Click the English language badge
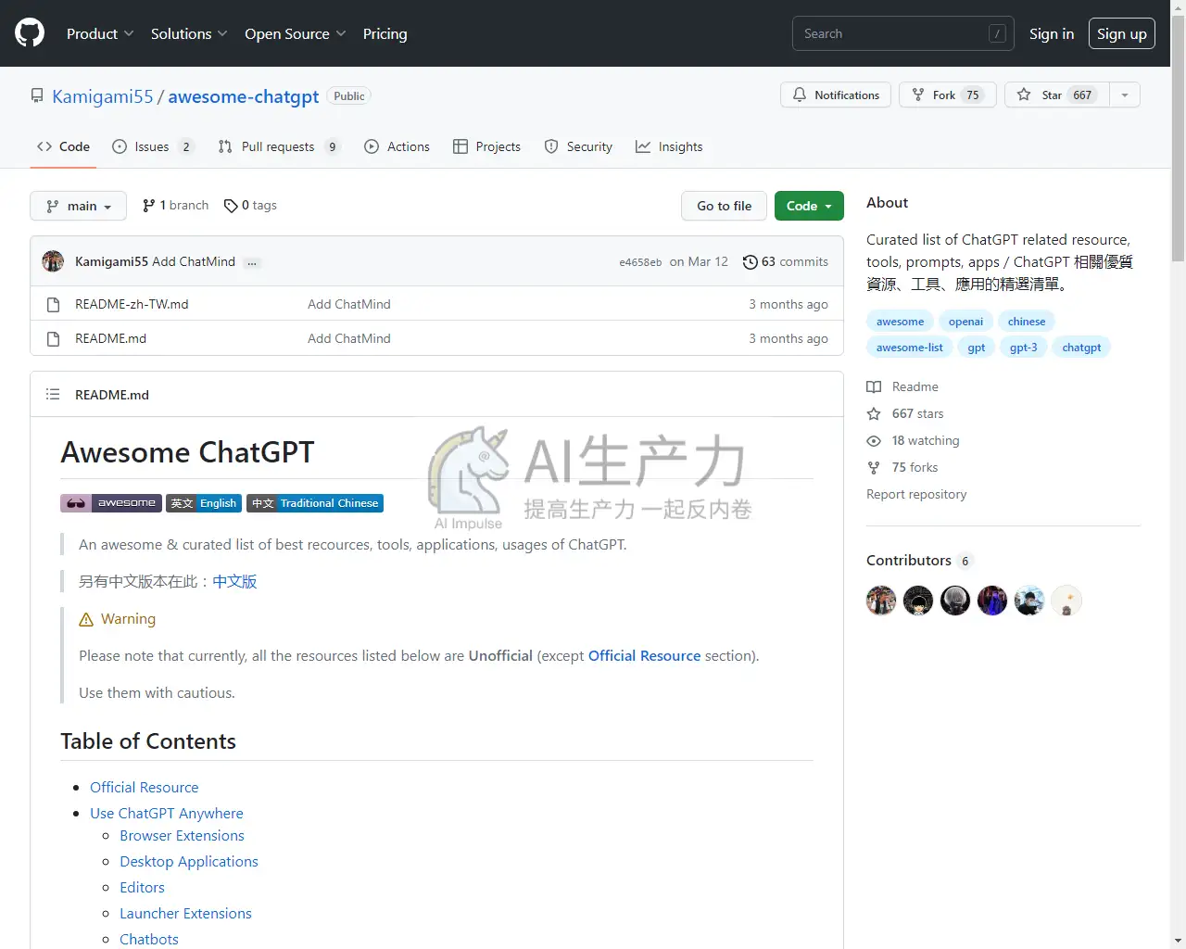The width and height of the screenshot is (1186, 949). pos(204,503)
